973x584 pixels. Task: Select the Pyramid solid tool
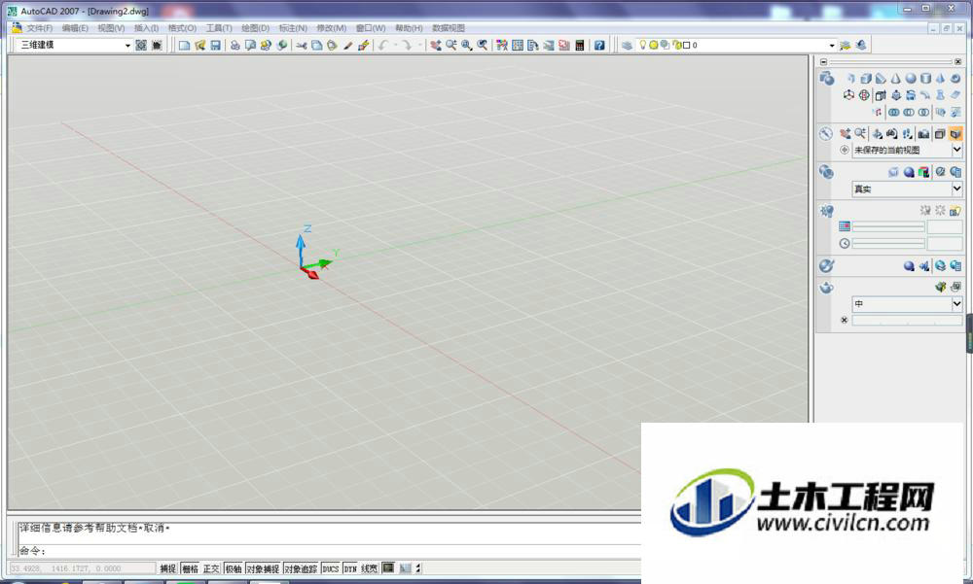(941, 79)
